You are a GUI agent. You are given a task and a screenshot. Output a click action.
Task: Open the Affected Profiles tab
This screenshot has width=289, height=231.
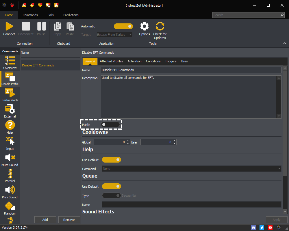(111, 61)
